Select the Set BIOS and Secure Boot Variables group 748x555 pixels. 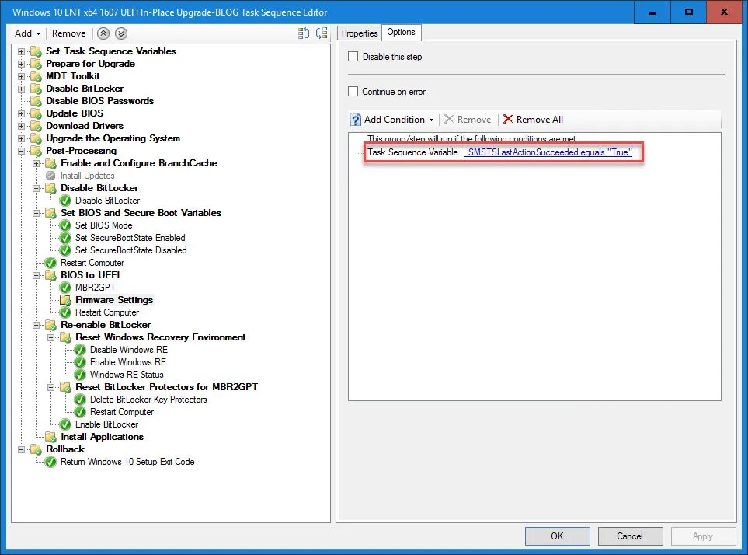pyautogui.click(x=141, y=213)
